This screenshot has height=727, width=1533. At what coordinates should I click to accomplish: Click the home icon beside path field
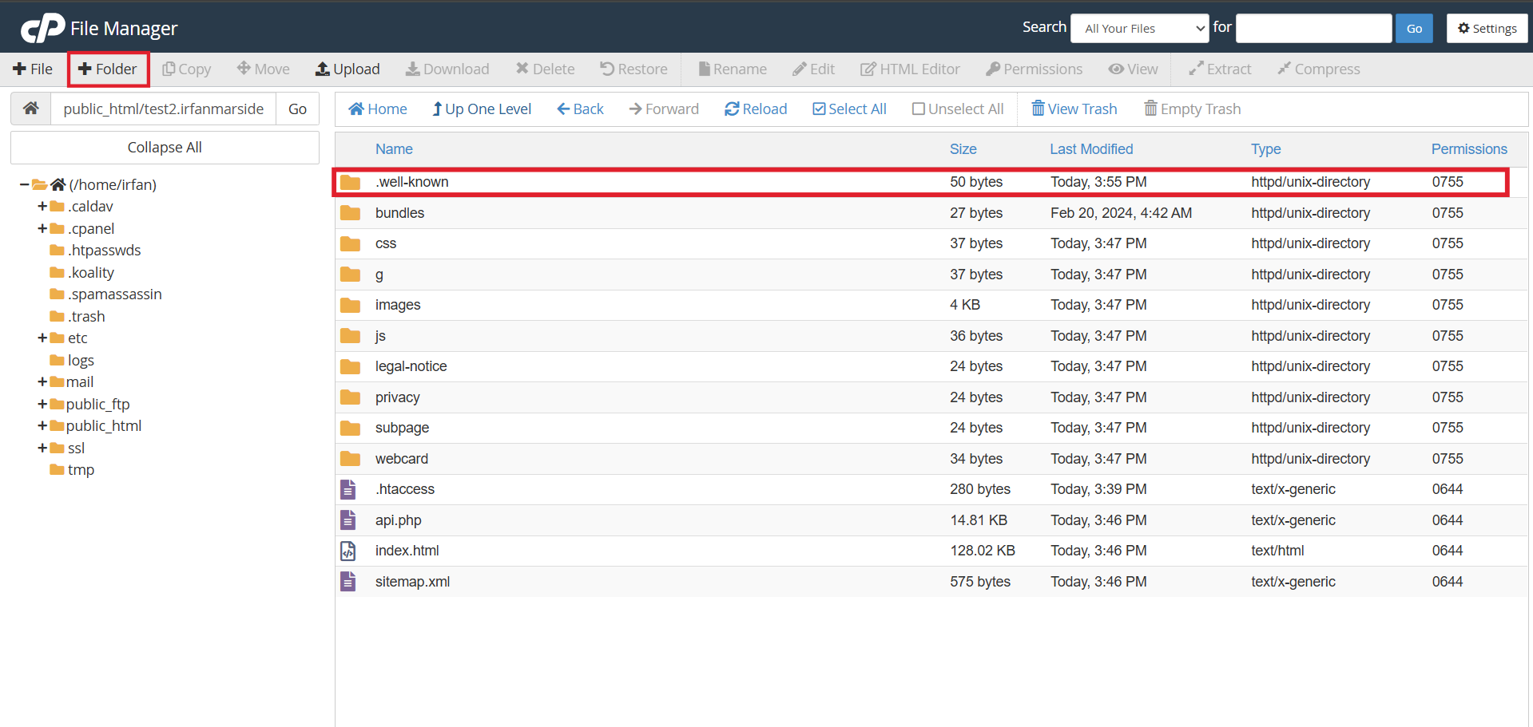[x=31, y=109]
